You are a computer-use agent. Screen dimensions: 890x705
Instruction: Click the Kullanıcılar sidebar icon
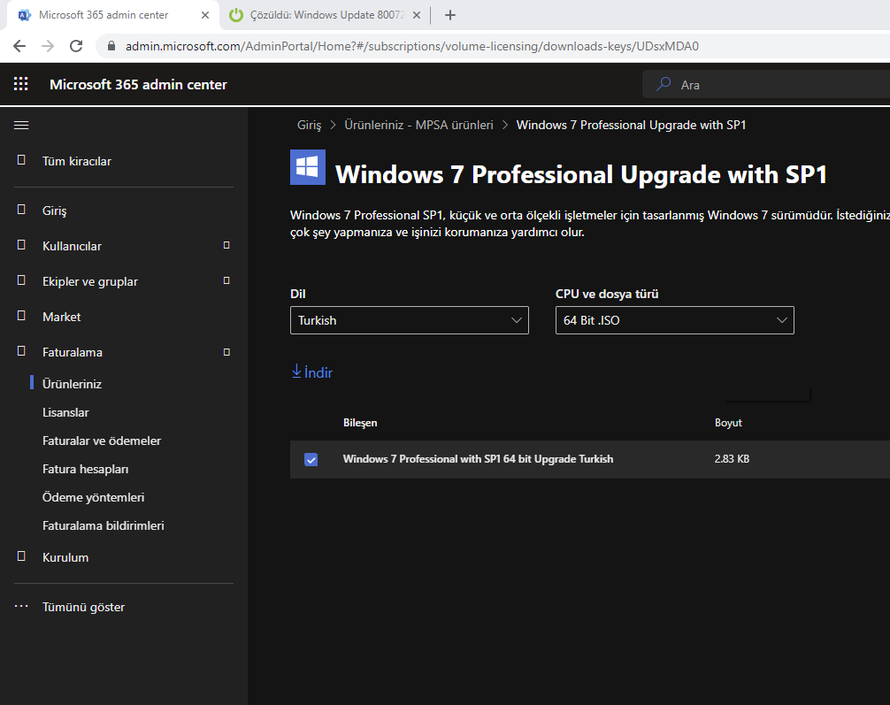click(21, 245)
